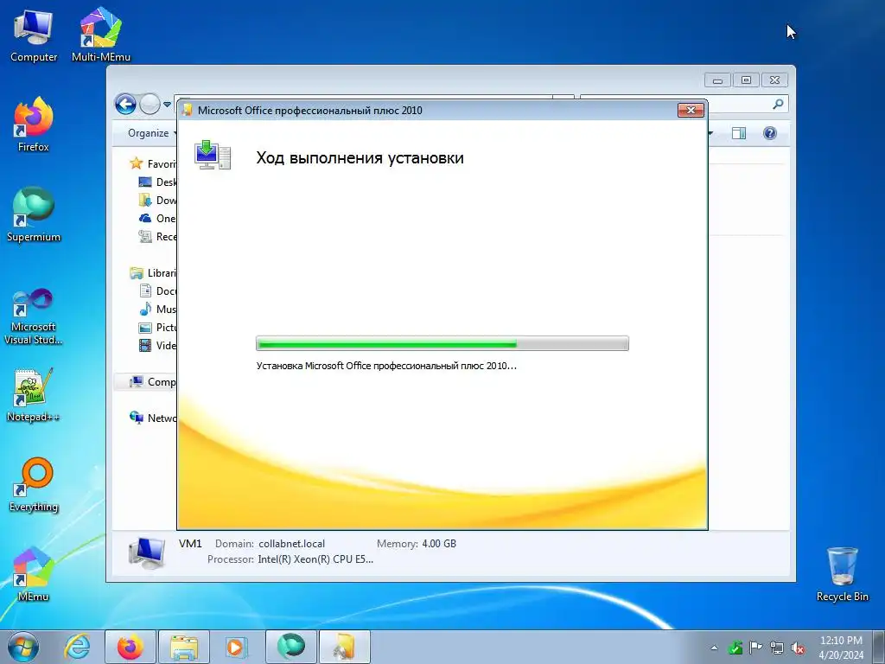
Task: Select the Recycle Bin icon
Action: (842, 574)
